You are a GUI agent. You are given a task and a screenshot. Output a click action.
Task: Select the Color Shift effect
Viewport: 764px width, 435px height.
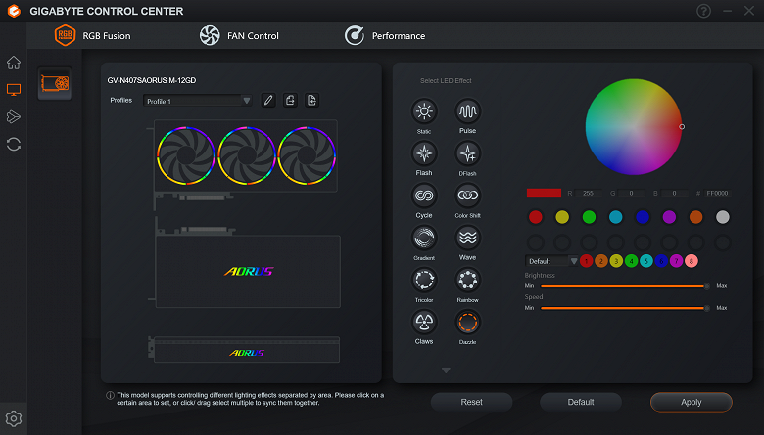[x=468, y=196]
